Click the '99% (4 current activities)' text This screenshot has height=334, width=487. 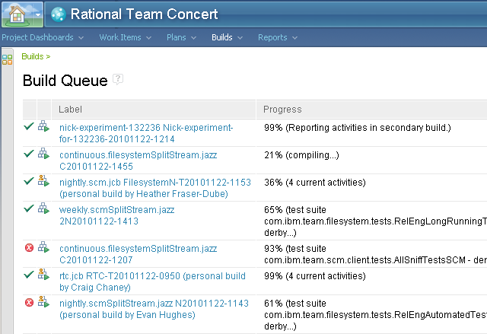315,276
